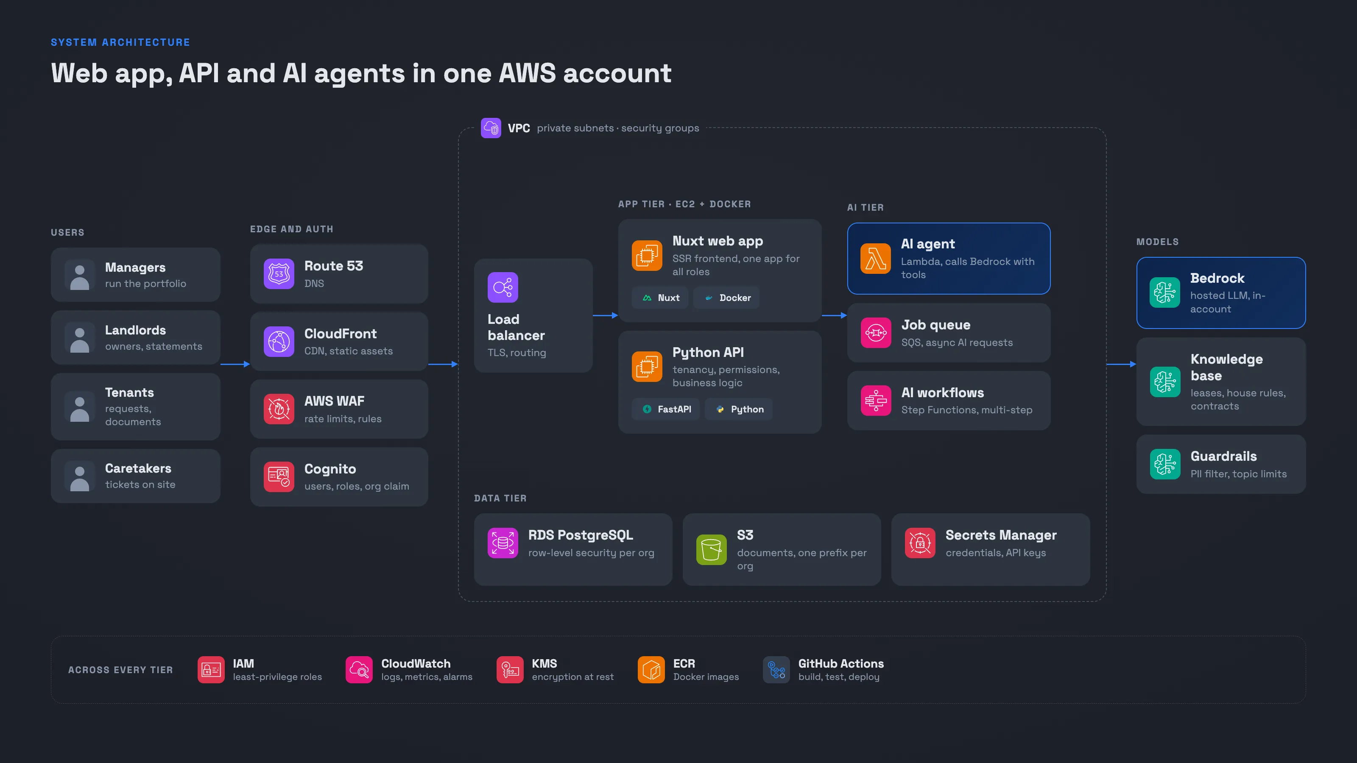Click the 'Route 53' card title

click(333, 267)
